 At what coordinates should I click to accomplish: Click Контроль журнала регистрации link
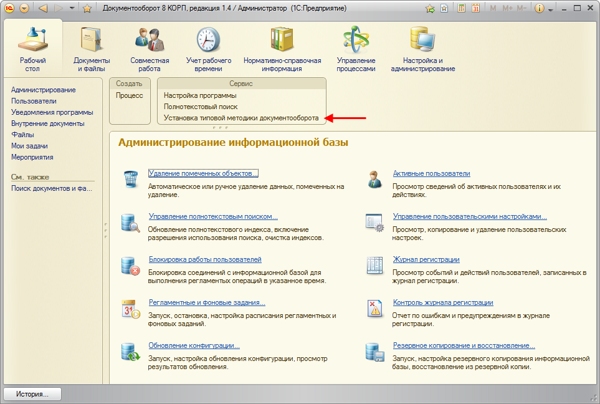point(443,302)
